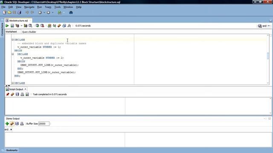
Task: Open the Window menu
Action: [68, 7]
